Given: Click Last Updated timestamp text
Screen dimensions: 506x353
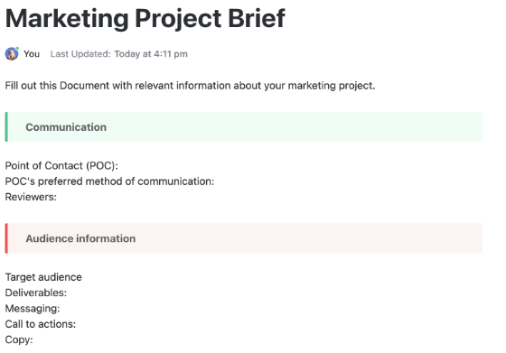Looking at the screenshot, I should (x=118, y=54).
